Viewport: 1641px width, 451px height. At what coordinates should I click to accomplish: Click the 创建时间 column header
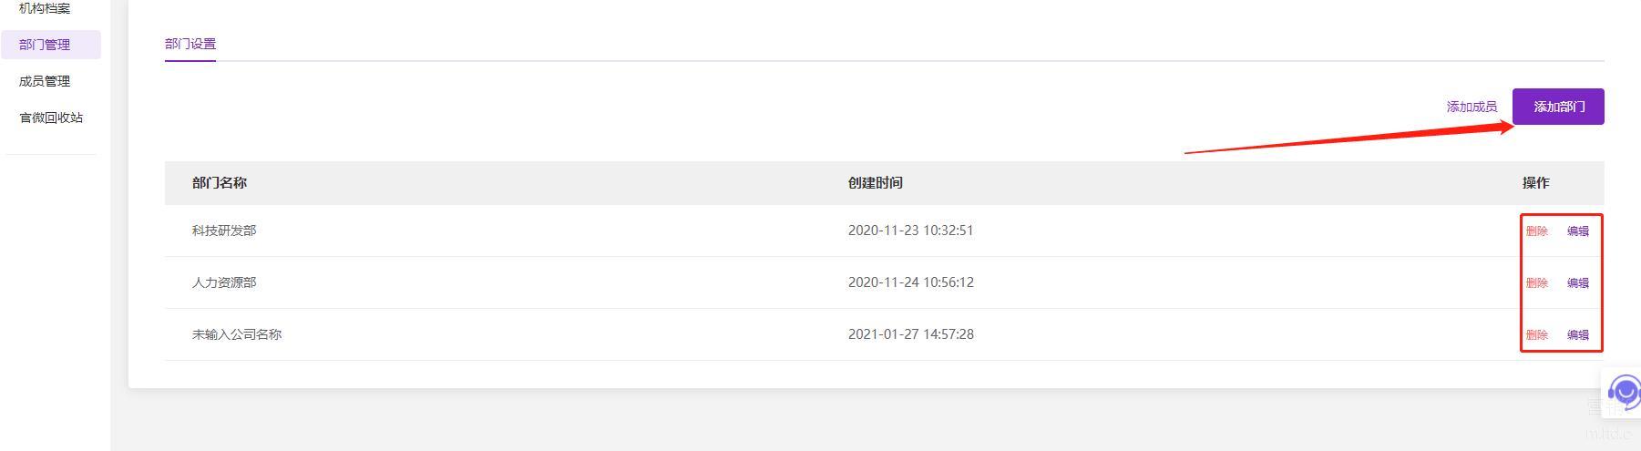click(875, 183)
